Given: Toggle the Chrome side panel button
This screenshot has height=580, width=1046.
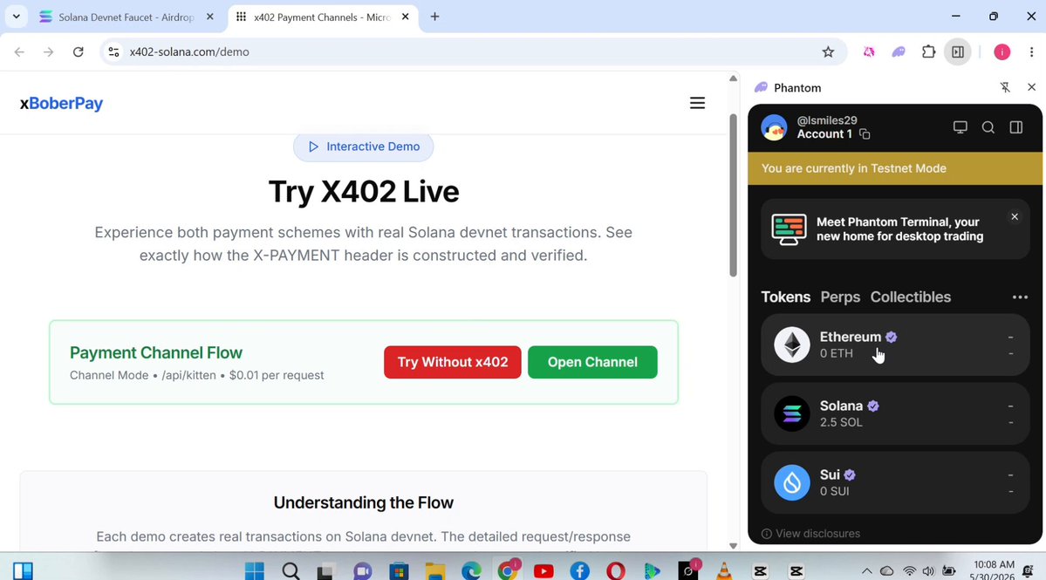Looking at the screenshot, I should [x=958, y=52].
